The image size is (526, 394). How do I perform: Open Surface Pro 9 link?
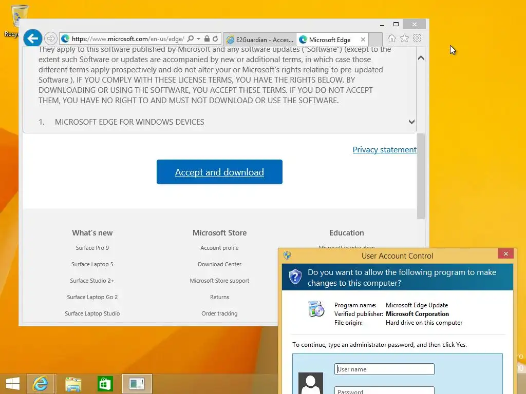coord(92,248)
